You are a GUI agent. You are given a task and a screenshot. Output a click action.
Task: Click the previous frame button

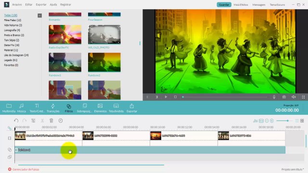coord(147,97)
